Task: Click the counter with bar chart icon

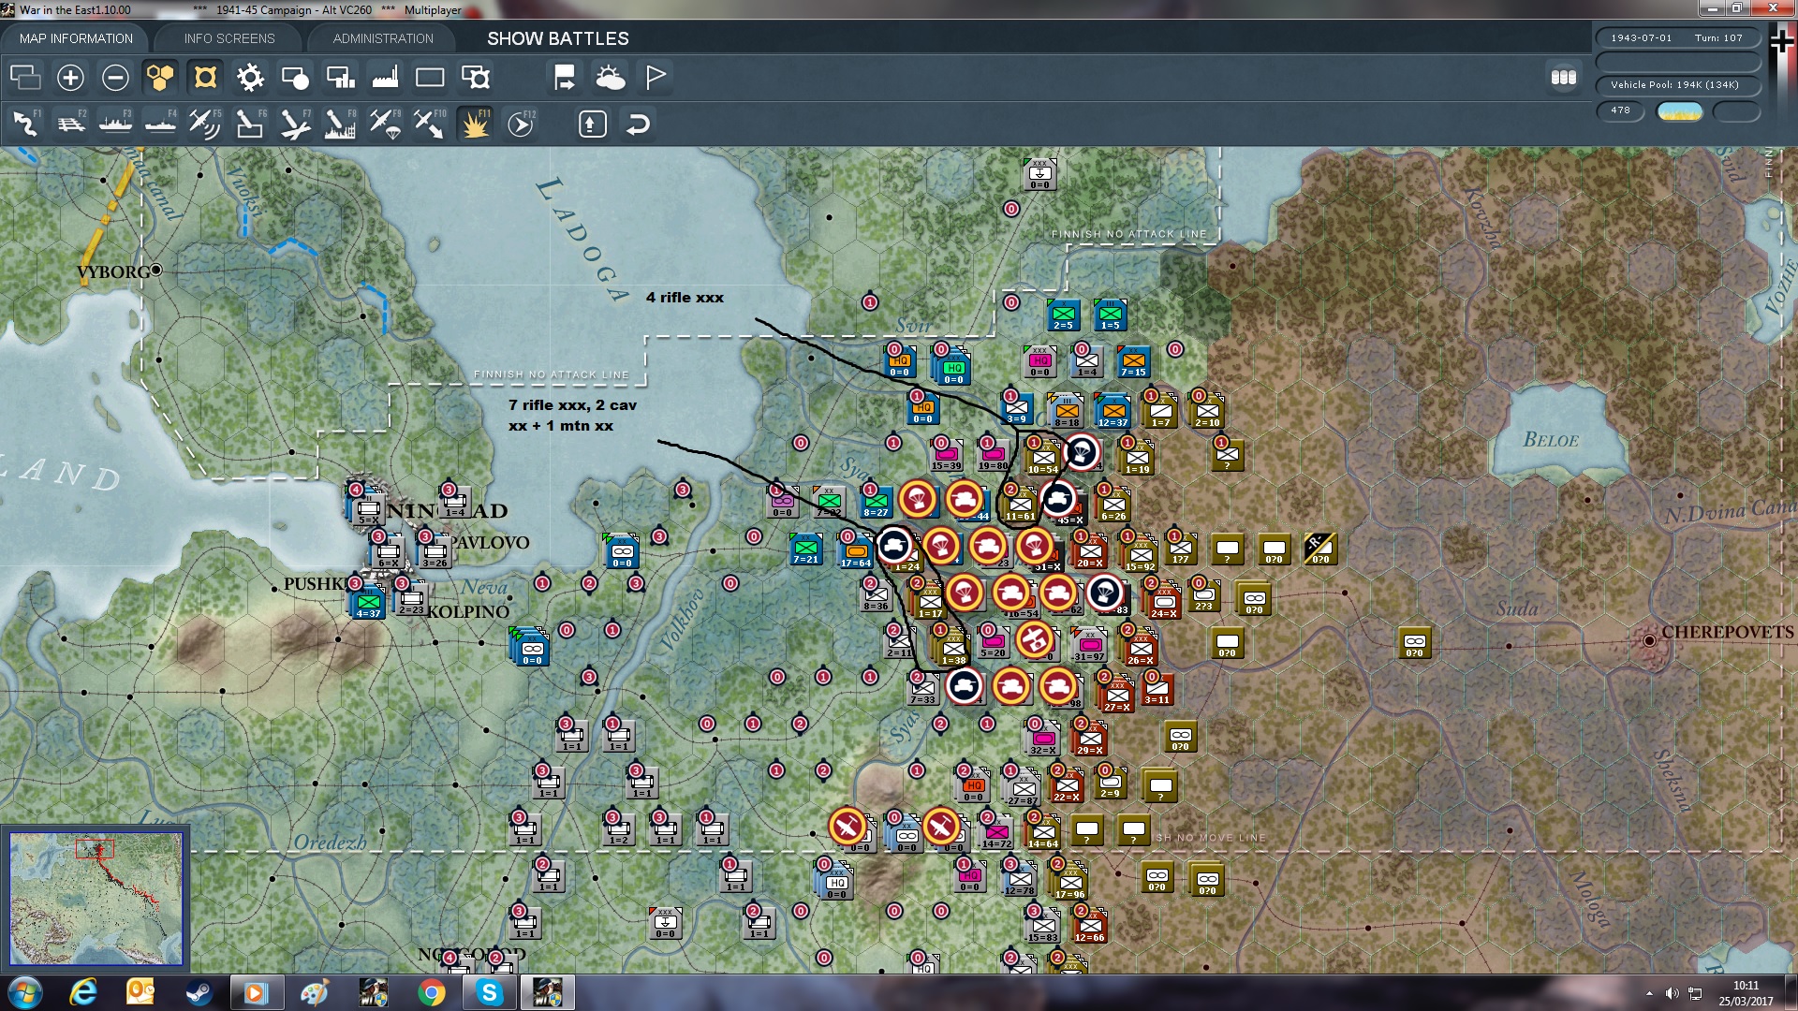Action: click(x=340, y=77)
